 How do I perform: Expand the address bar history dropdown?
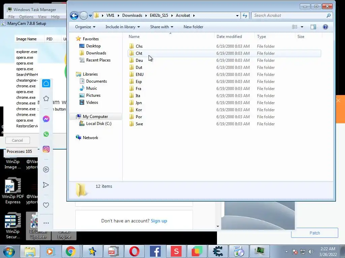pyautogui.click(x=237, y=15)
